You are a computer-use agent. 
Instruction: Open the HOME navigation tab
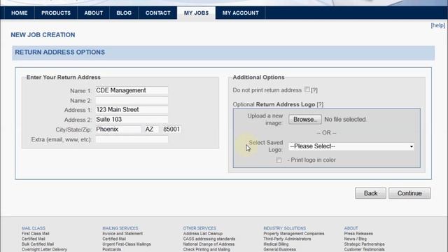click(x=20, y=13)
